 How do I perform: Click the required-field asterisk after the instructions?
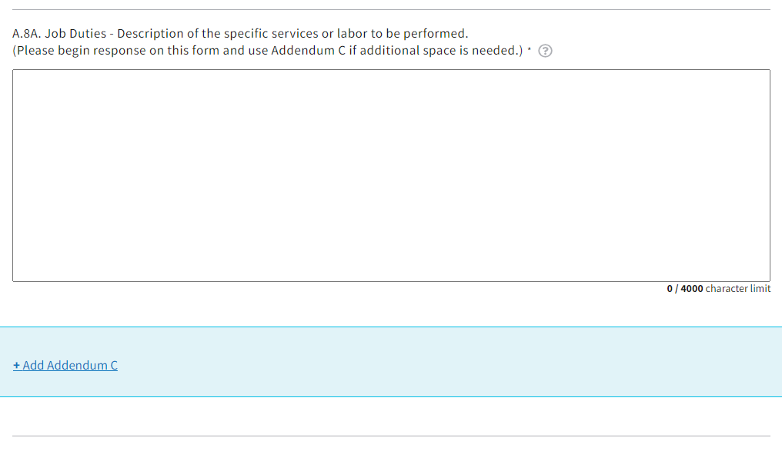tap(530, 50)
